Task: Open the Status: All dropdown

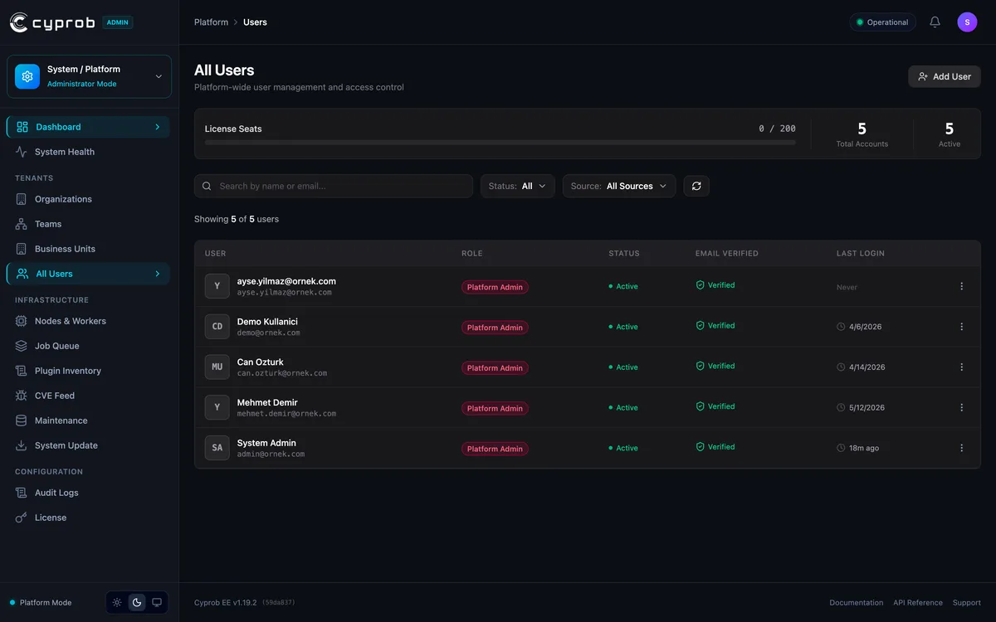Action: tap(518, 186)
